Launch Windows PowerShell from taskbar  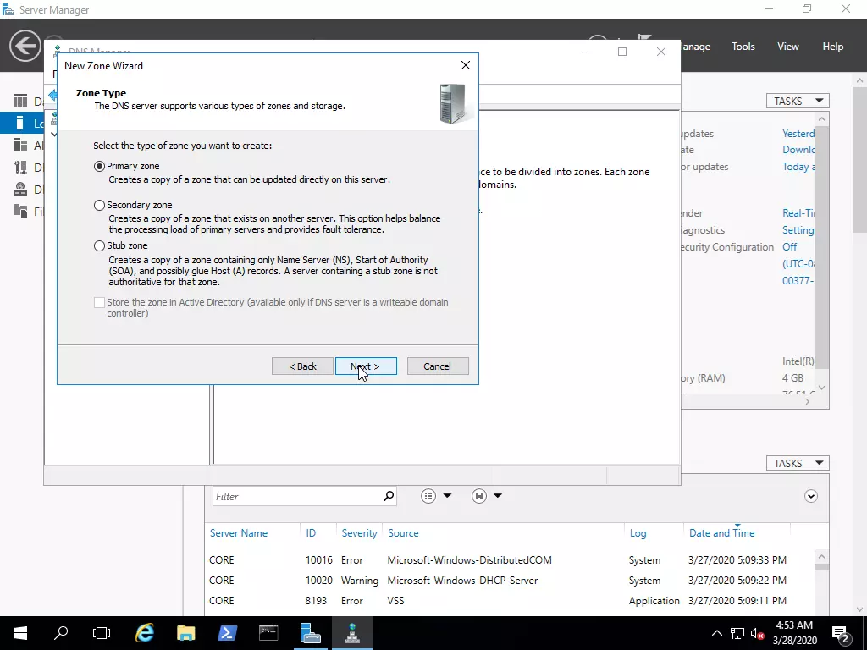click(x=228, y=632)
